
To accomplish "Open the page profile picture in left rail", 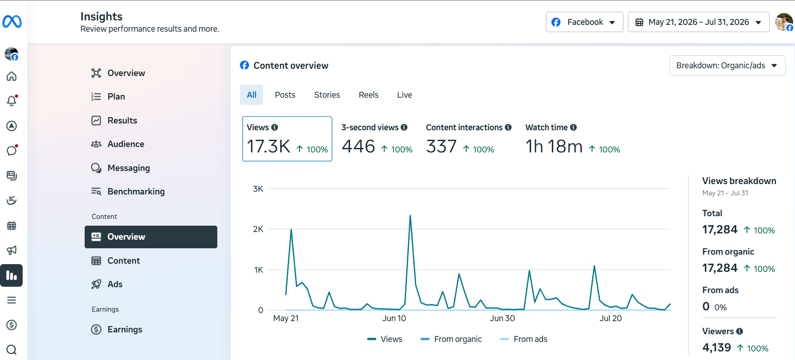I will [x=11, y=54].
